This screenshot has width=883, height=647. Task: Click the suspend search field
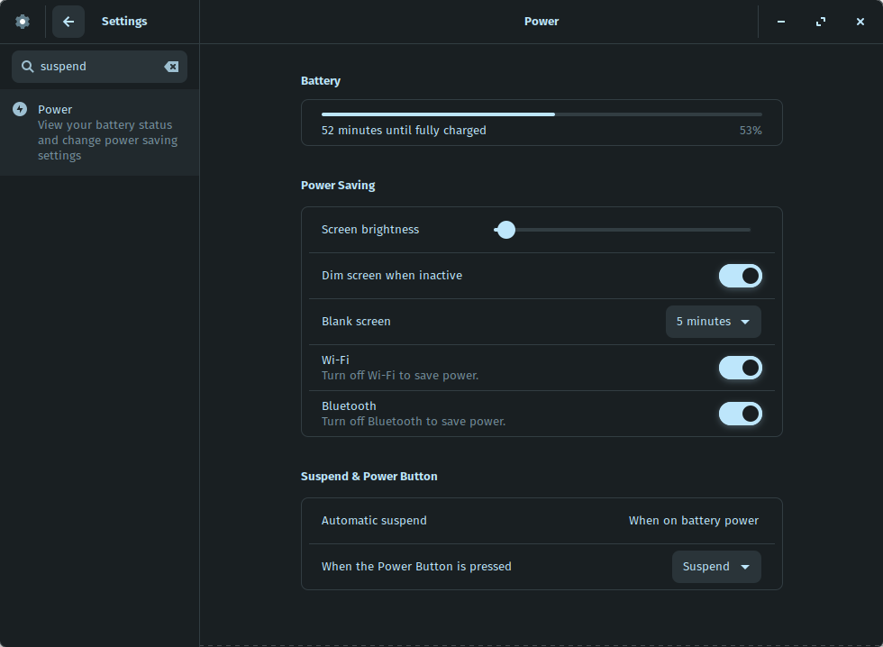100,67
